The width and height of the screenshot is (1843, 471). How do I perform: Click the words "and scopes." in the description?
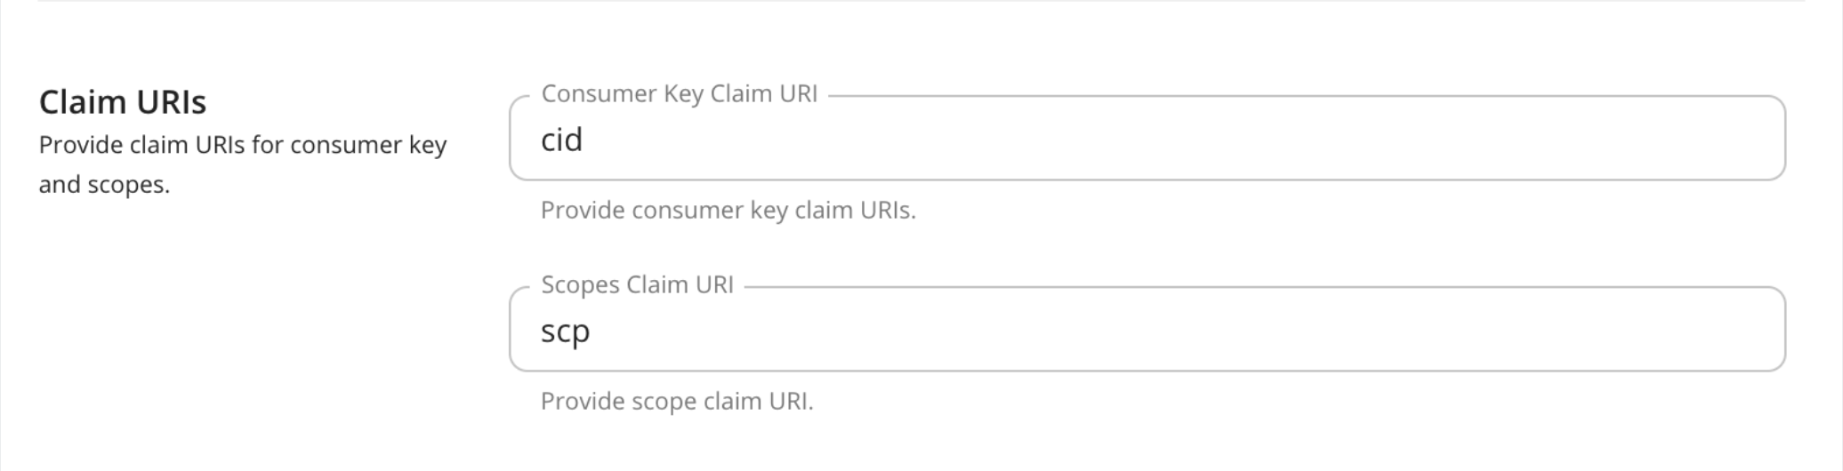tap(104, 185)
